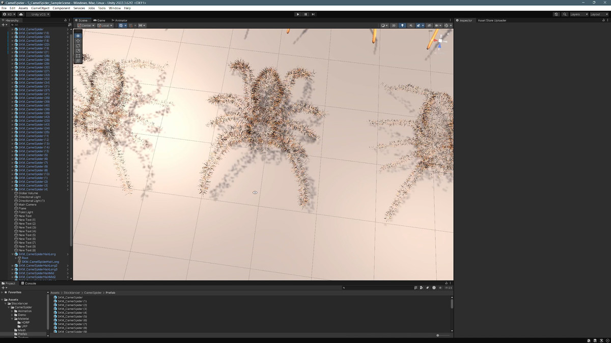Select Main Camera in Hierarchy
This screenshot has height=343, width=611.
[27, 204]
